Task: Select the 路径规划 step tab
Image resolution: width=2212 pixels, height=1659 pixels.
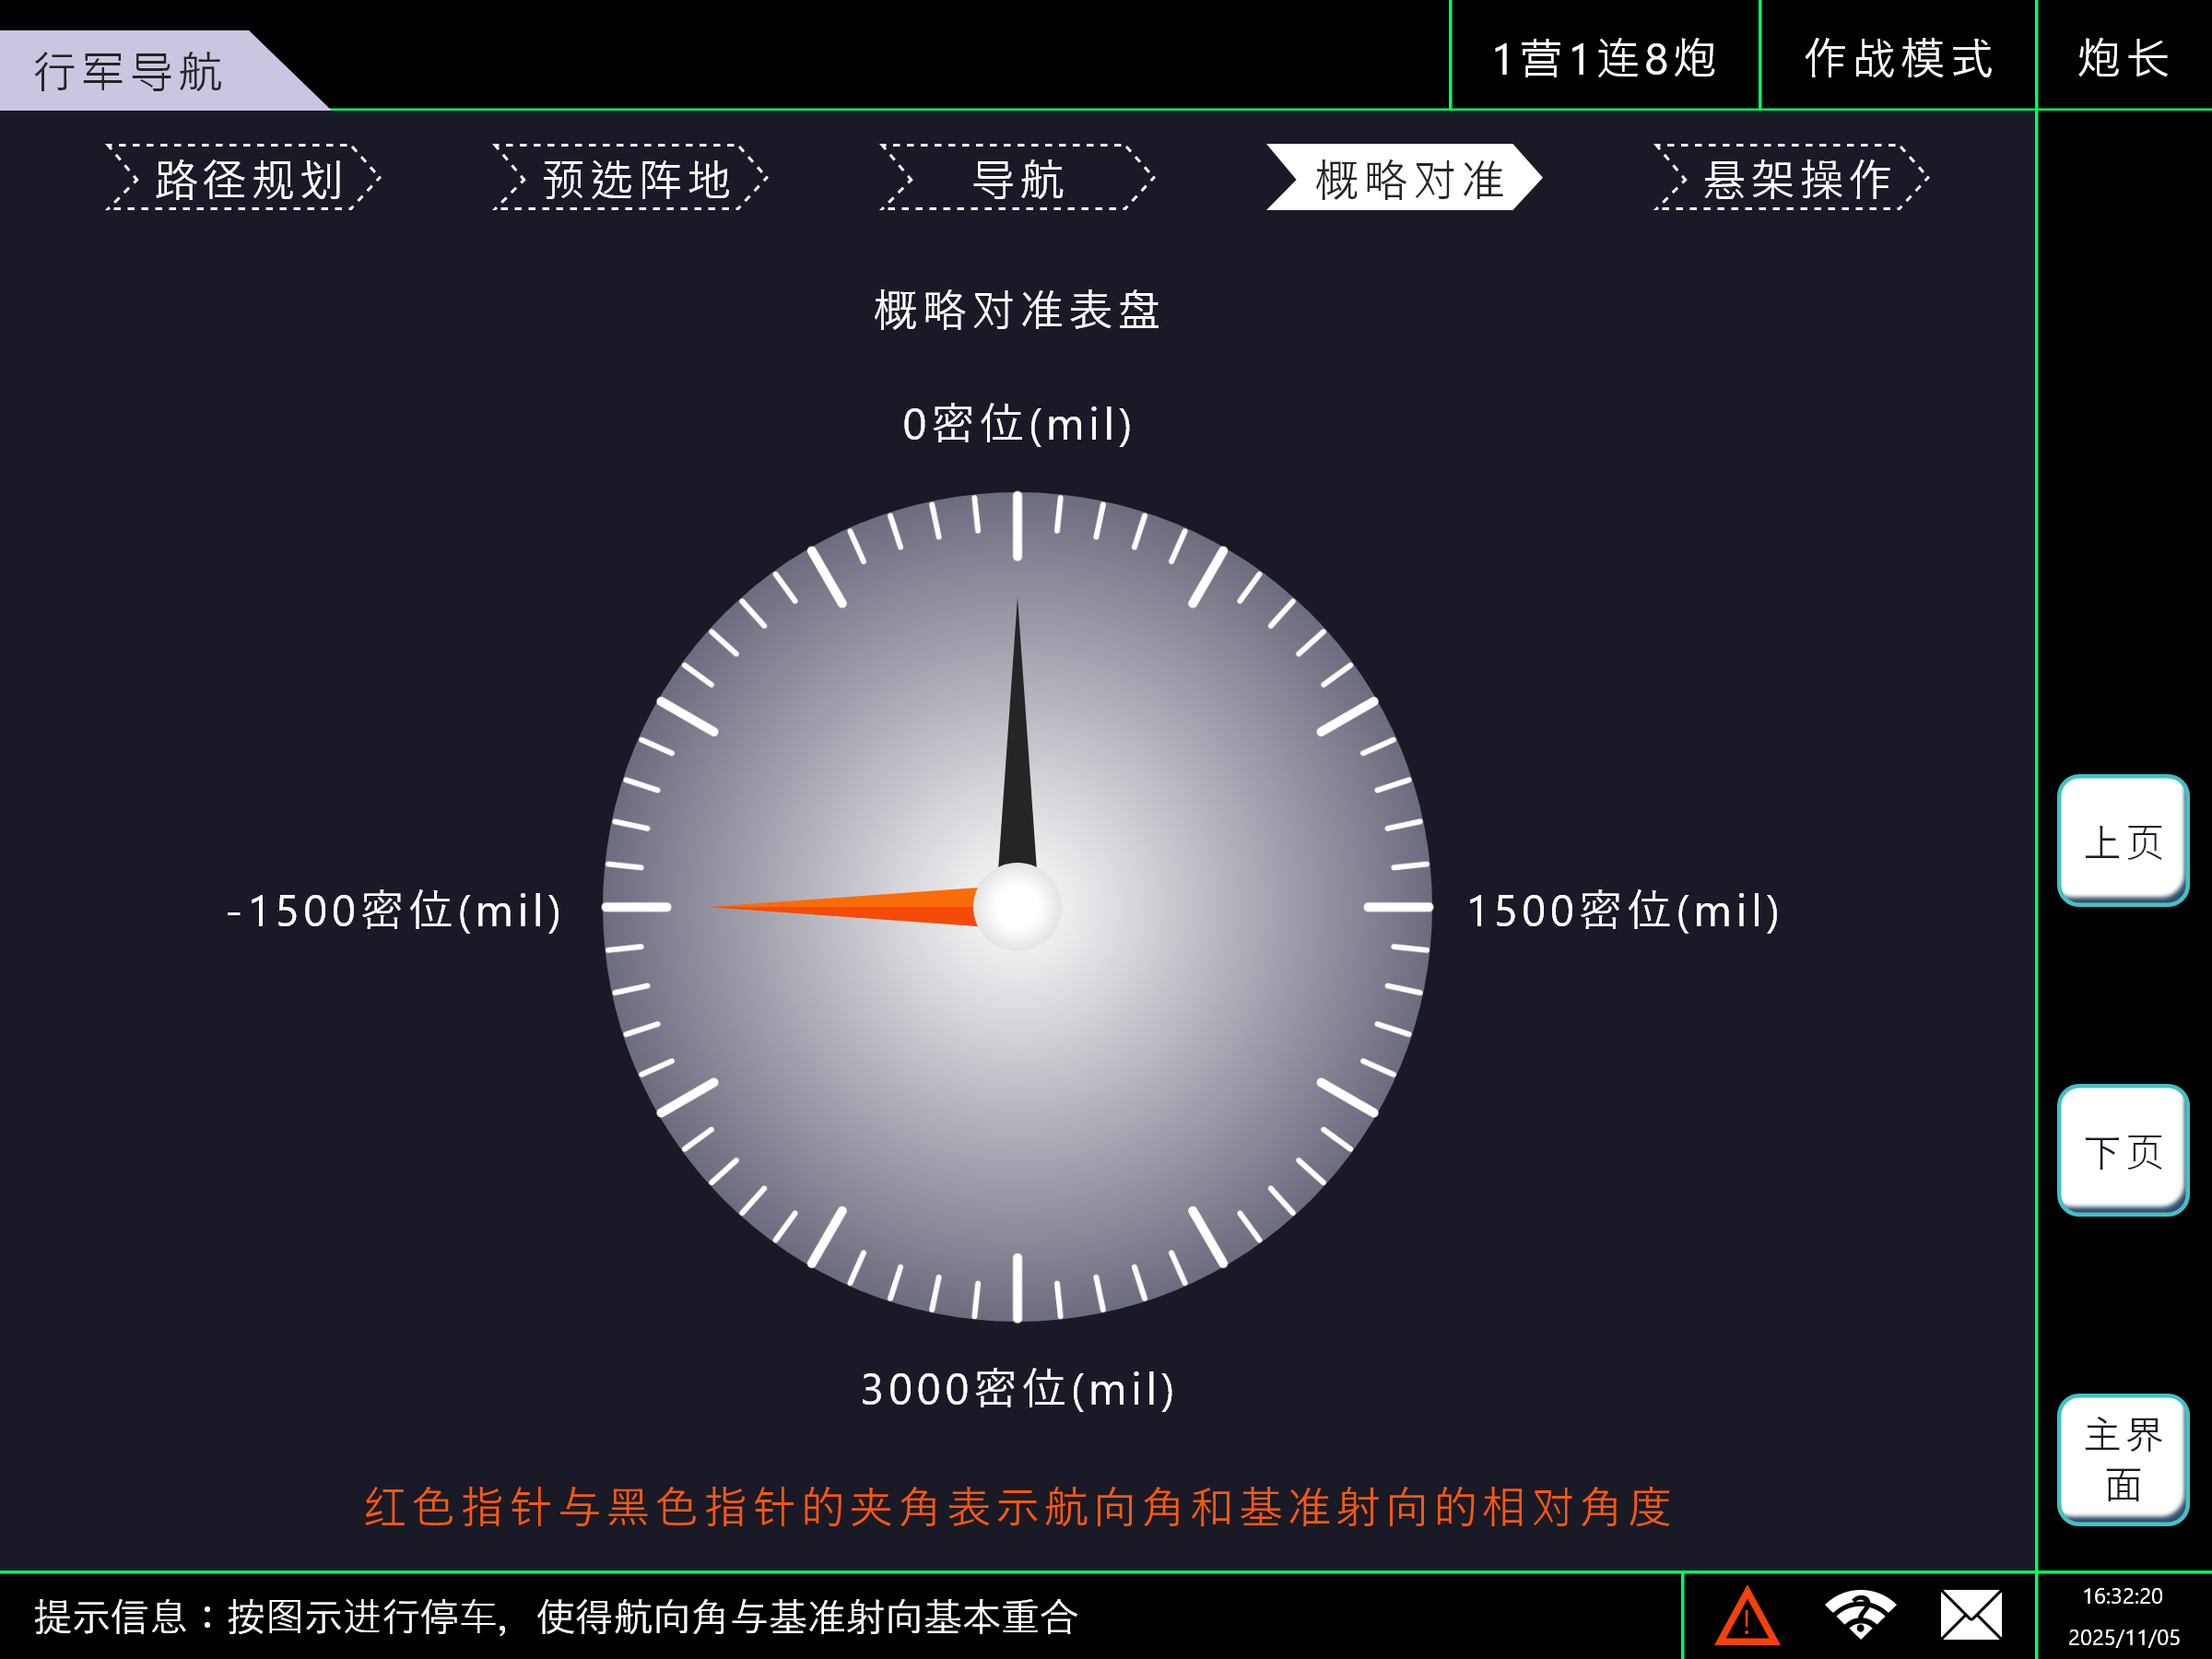Action: [244, 178]
